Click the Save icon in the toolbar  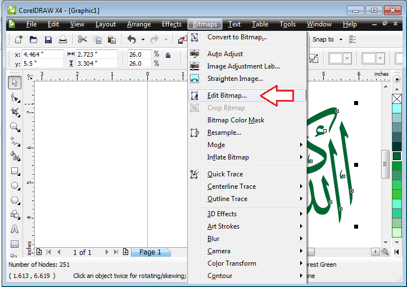tap(48, 39)
